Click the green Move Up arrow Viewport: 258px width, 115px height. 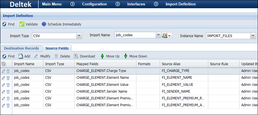pos(102,56)
